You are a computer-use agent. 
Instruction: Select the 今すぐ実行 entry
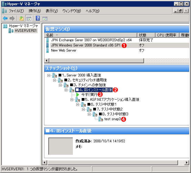pos(89,95)
